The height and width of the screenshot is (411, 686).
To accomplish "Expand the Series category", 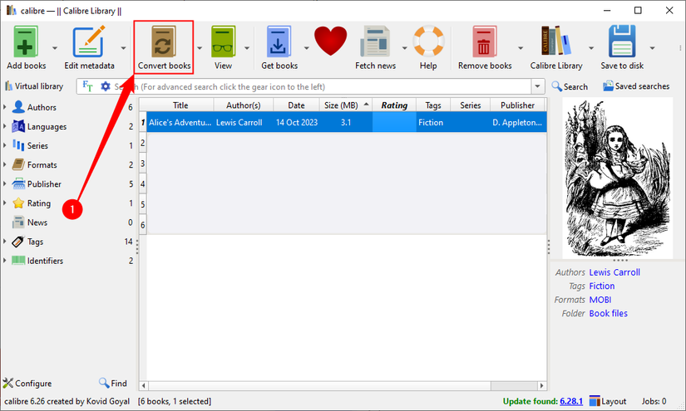I will (5, 145).
